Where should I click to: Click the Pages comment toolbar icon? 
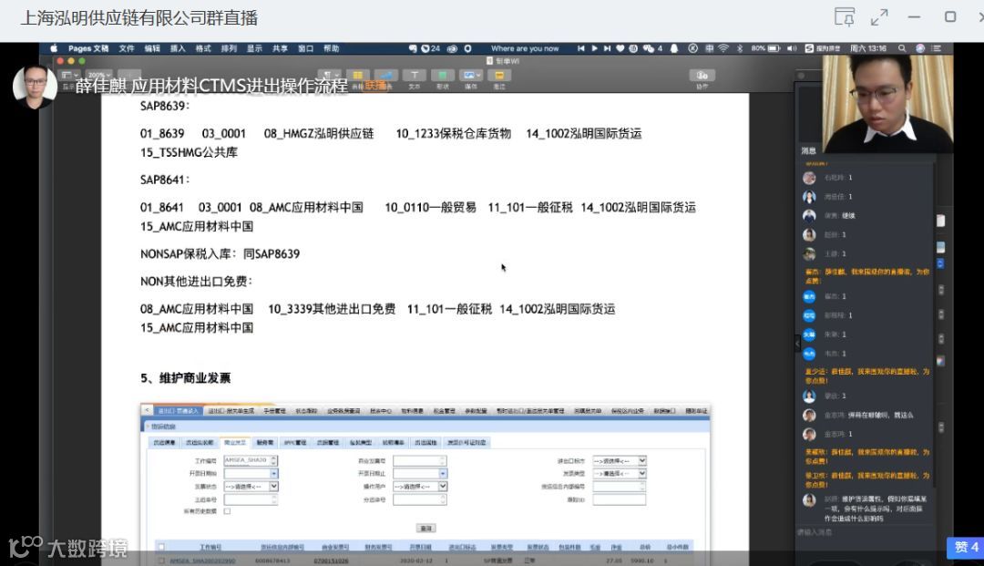pos(499,76)
